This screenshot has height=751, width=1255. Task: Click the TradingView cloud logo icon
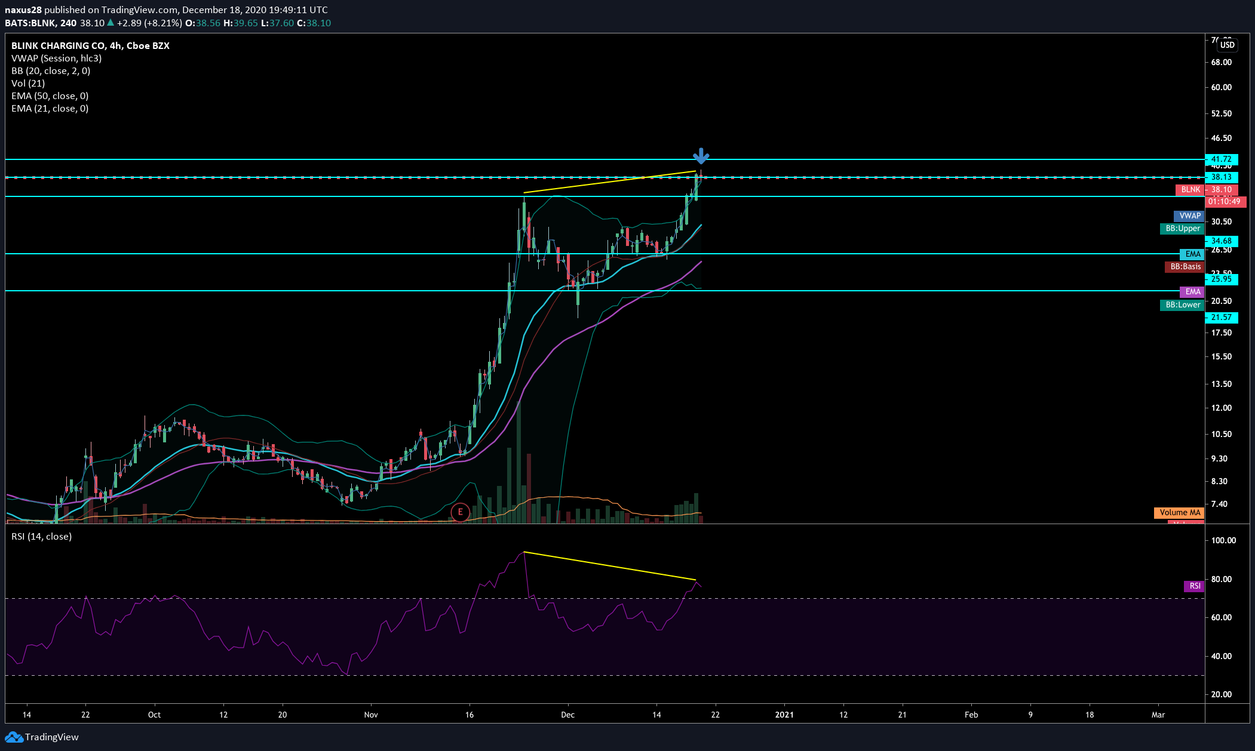[x=14, y=737]
